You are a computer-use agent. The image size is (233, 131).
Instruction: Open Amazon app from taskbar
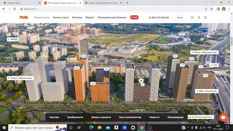tap(116, 127)
